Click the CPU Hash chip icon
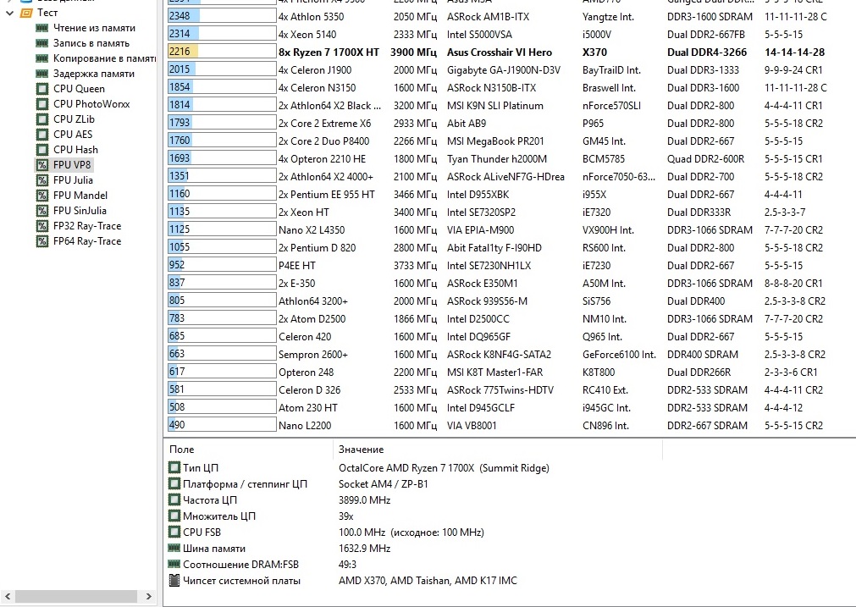Viewport: 856px width, 607px height. pos(42,150)
